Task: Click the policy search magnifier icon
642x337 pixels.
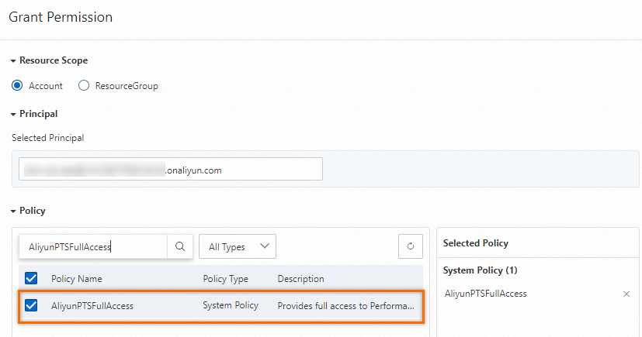Action: (x=180, y=247)
